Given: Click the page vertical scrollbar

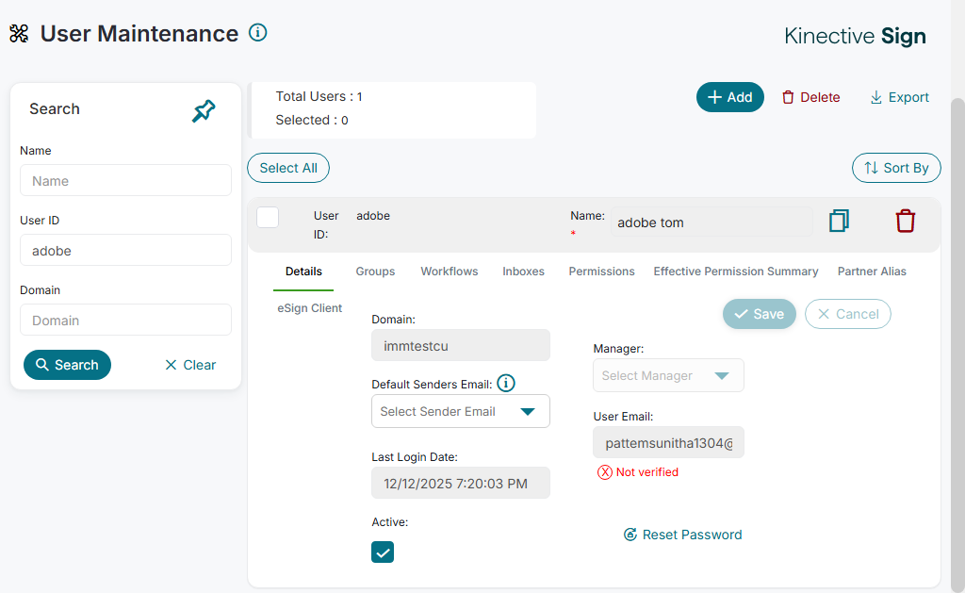Looking at the screenshot, I should pyautogui.click(x=957, y=330).
